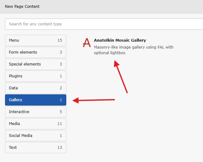This screenshot has width=203, height=162.
Task: Click the 11 count badge on Media
Action: pos(60,124)
